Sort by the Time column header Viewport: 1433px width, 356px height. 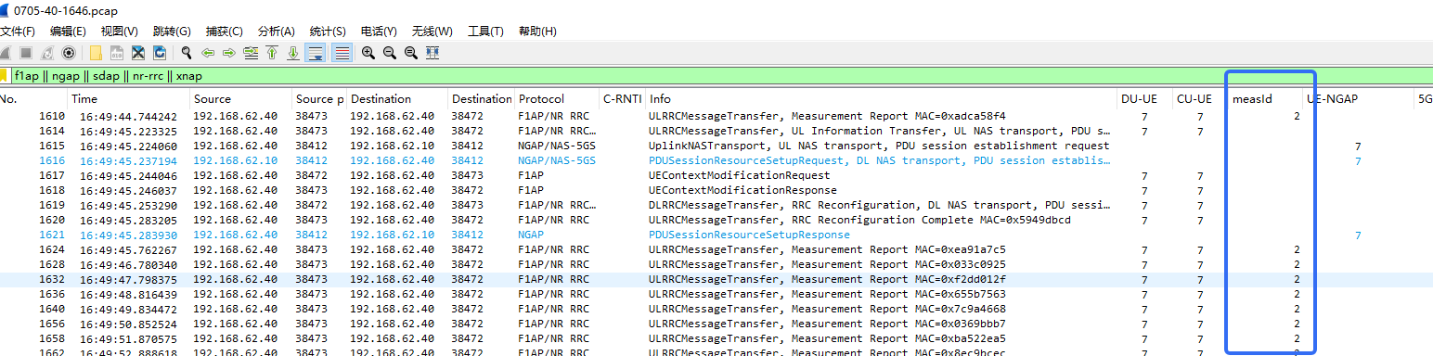pyautogui.click(x=129, y=98)
